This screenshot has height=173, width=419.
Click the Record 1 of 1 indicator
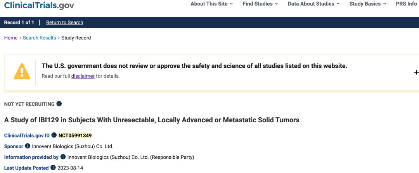(19, 22)
